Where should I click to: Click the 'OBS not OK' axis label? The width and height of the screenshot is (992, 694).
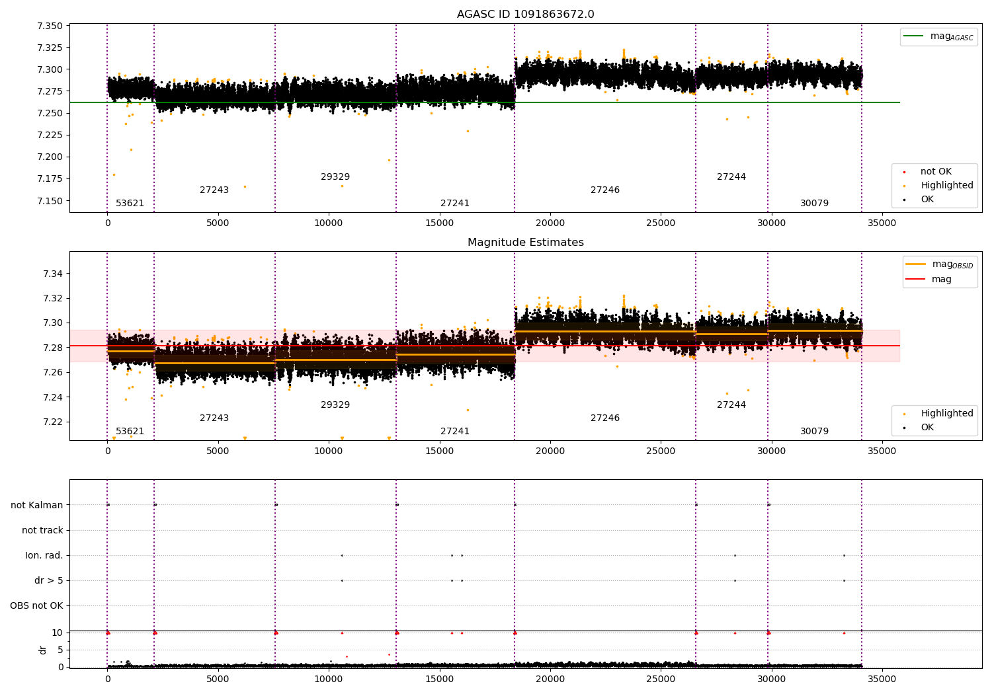click(x=36, y=605)
